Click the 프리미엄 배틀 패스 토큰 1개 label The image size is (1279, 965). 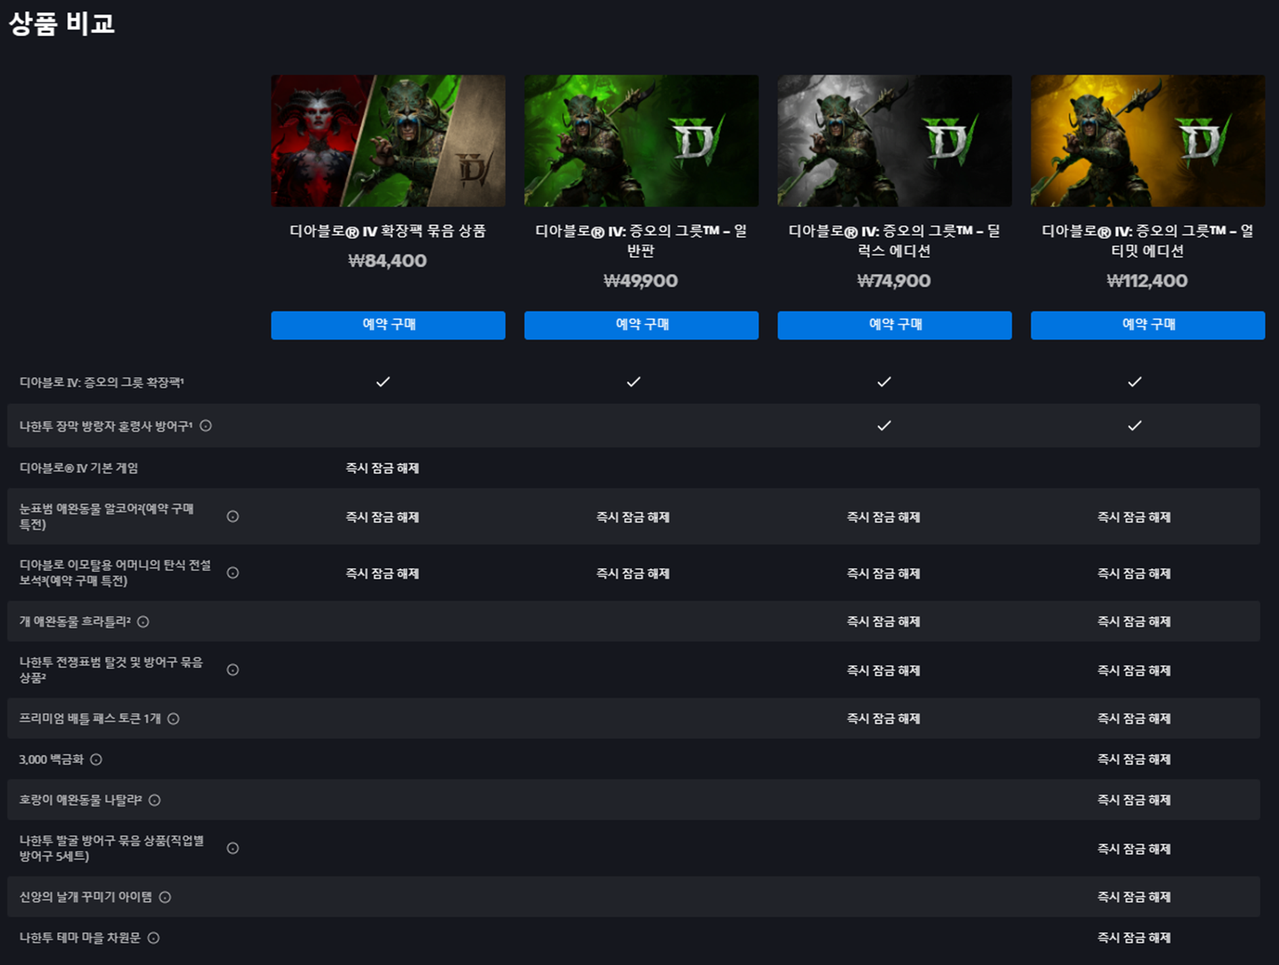(90, 719)
